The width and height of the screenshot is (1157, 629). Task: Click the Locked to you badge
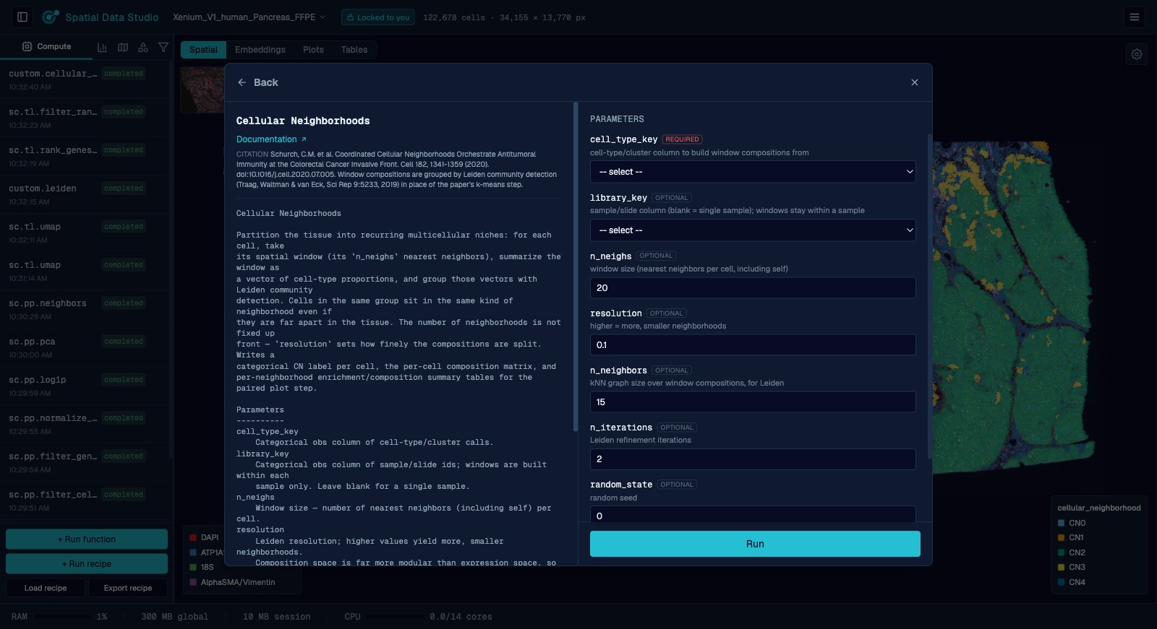point(377,17)
